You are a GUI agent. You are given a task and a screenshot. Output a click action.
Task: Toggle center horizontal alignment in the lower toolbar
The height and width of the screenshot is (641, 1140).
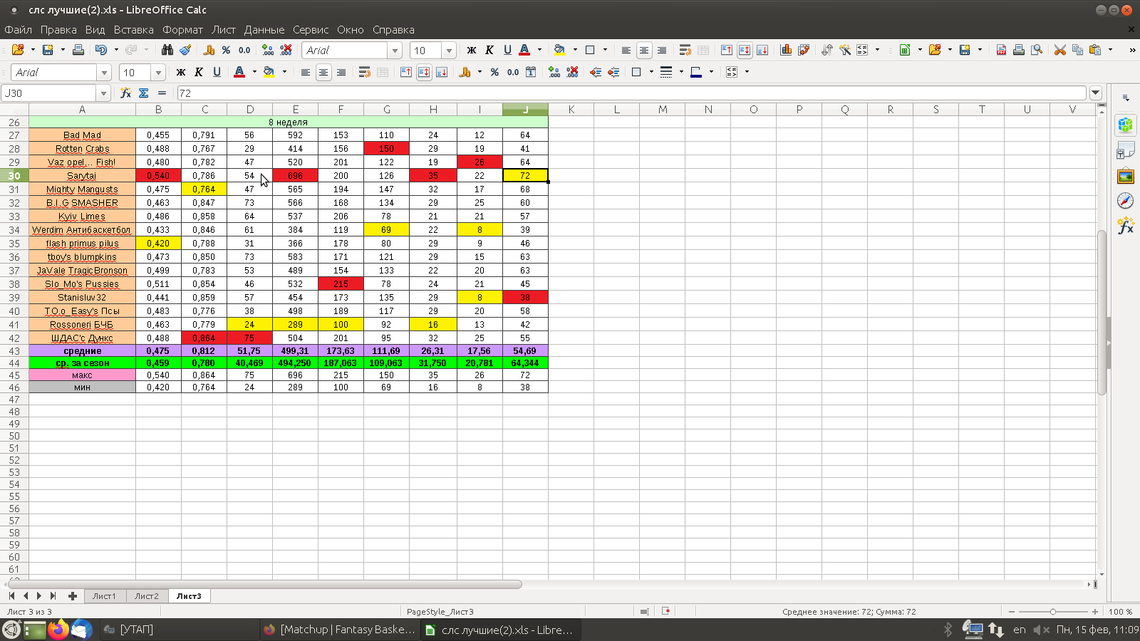coord(323,72)
